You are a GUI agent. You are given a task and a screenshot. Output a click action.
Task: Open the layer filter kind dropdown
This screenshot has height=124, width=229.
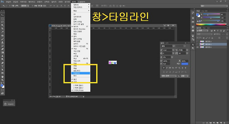(202, 31)
